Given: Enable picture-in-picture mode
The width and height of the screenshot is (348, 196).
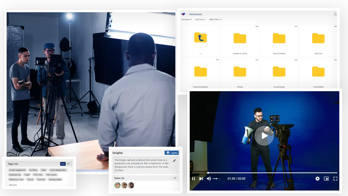Looking at the screenshot, I should click(x=326, y=179).
